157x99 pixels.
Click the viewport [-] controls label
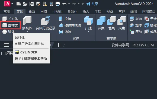[4, 53]
